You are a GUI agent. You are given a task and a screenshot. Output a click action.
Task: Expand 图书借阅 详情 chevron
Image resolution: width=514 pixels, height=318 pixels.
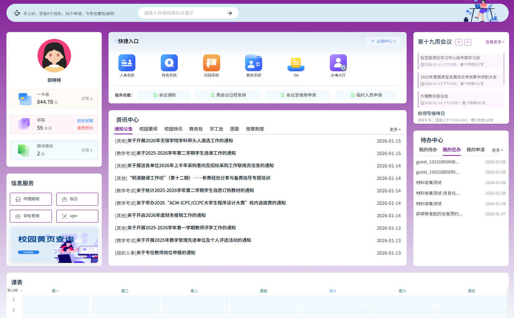[x=91, y=150]
